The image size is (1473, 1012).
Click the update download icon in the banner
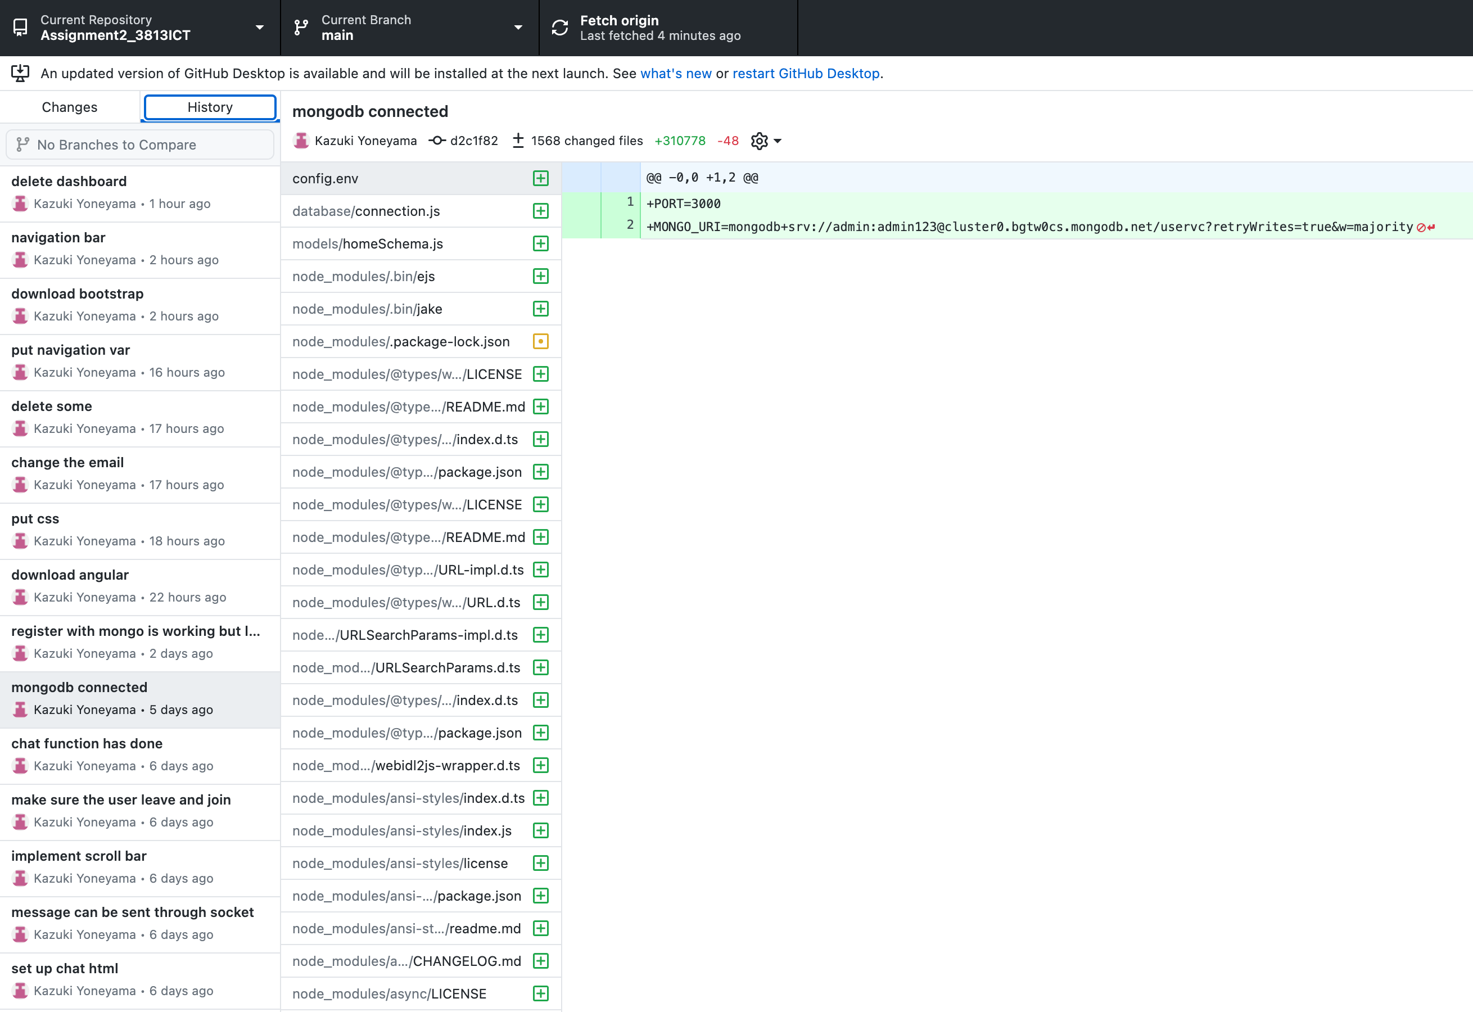[20, 73]
